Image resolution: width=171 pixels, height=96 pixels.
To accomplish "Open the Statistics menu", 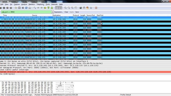I will 32,4.
